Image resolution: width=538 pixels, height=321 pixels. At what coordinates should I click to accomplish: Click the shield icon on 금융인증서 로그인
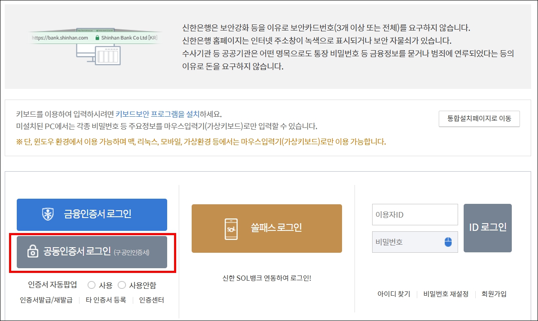(48, 214)
